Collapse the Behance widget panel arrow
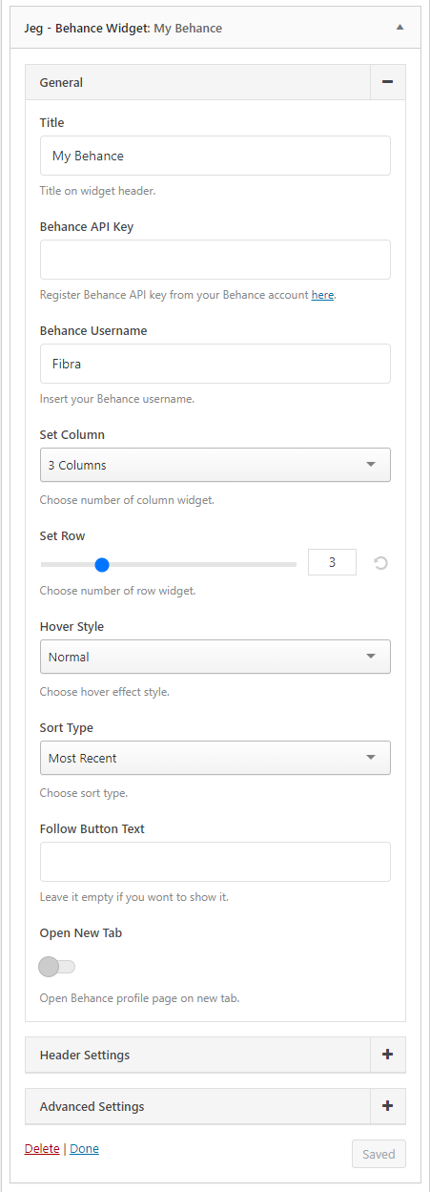This screenshot has width=430, height=1192. pyautogui.click(x=400, y=28)
